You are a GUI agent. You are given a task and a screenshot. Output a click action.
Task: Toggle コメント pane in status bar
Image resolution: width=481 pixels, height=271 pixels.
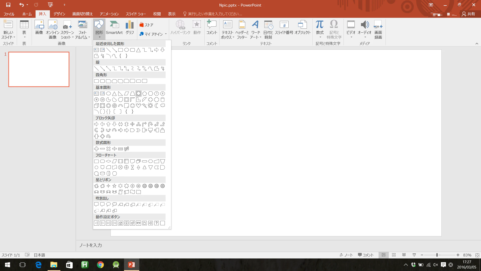[366, 255]
